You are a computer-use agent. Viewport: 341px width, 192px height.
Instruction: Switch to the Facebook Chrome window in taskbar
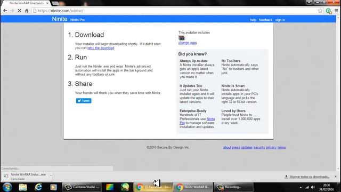(x=153, y=187)
